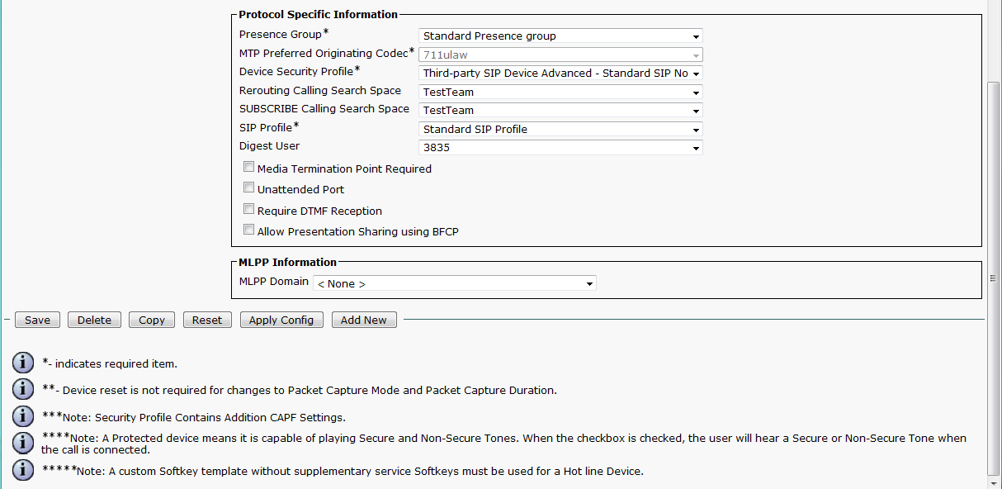The image size is (1002, 489).
Task: Click the Add New button
Action: coord(364,320)
